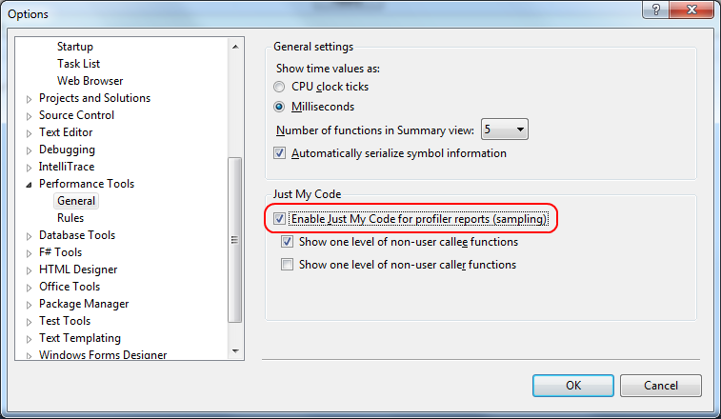
Task: Click the scrollbar down arrow in tree
Action: tap(235, 351)
